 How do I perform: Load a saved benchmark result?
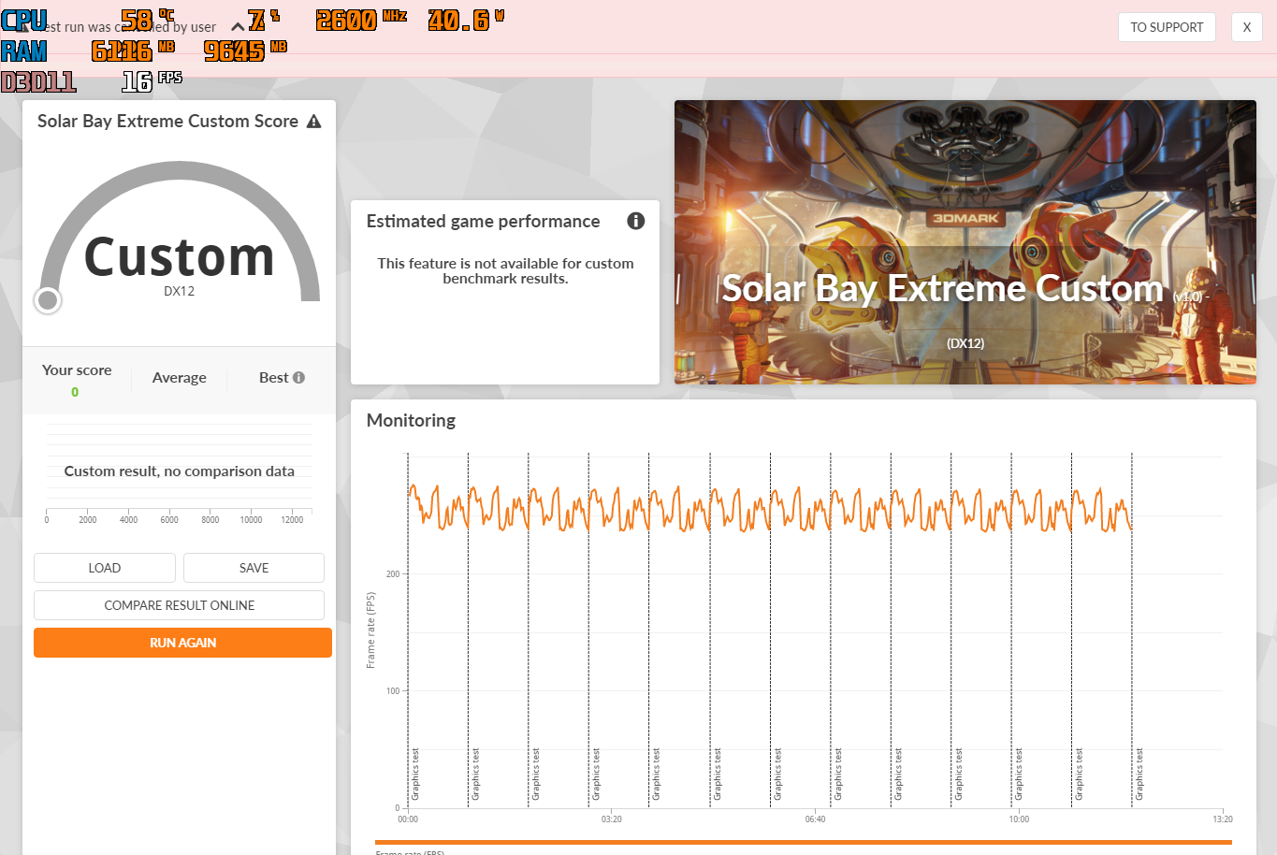pyautogui.click(x=105, y=568)
